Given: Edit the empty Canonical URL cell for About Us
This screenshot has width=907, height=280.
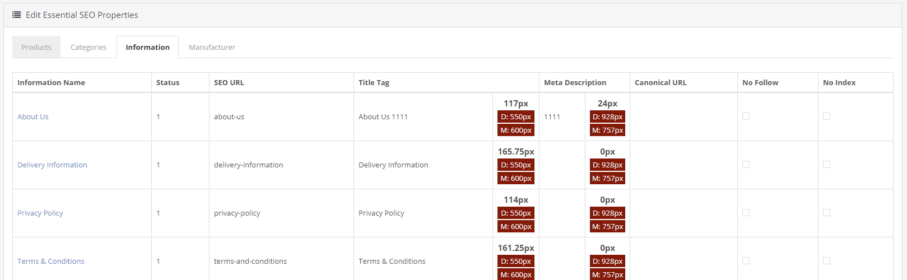Looking at the screenshot, I should (x=683, y=116).
